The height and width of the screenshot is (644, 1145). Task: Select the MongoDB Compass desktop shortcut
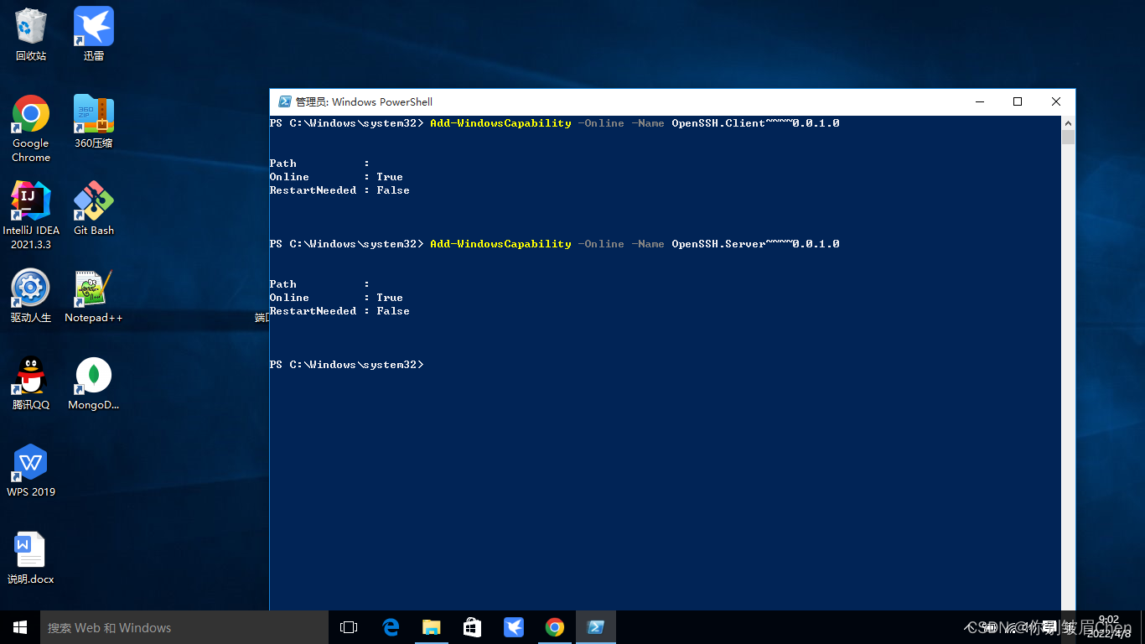93,376
